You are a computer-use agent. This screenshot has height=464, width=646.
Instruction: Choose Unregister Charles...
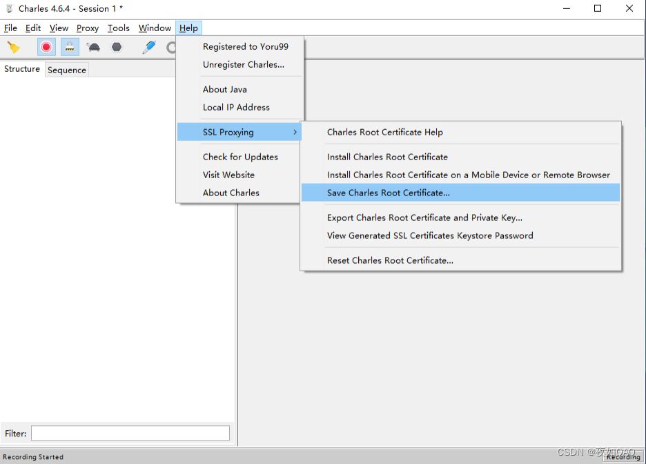(240, 65)
